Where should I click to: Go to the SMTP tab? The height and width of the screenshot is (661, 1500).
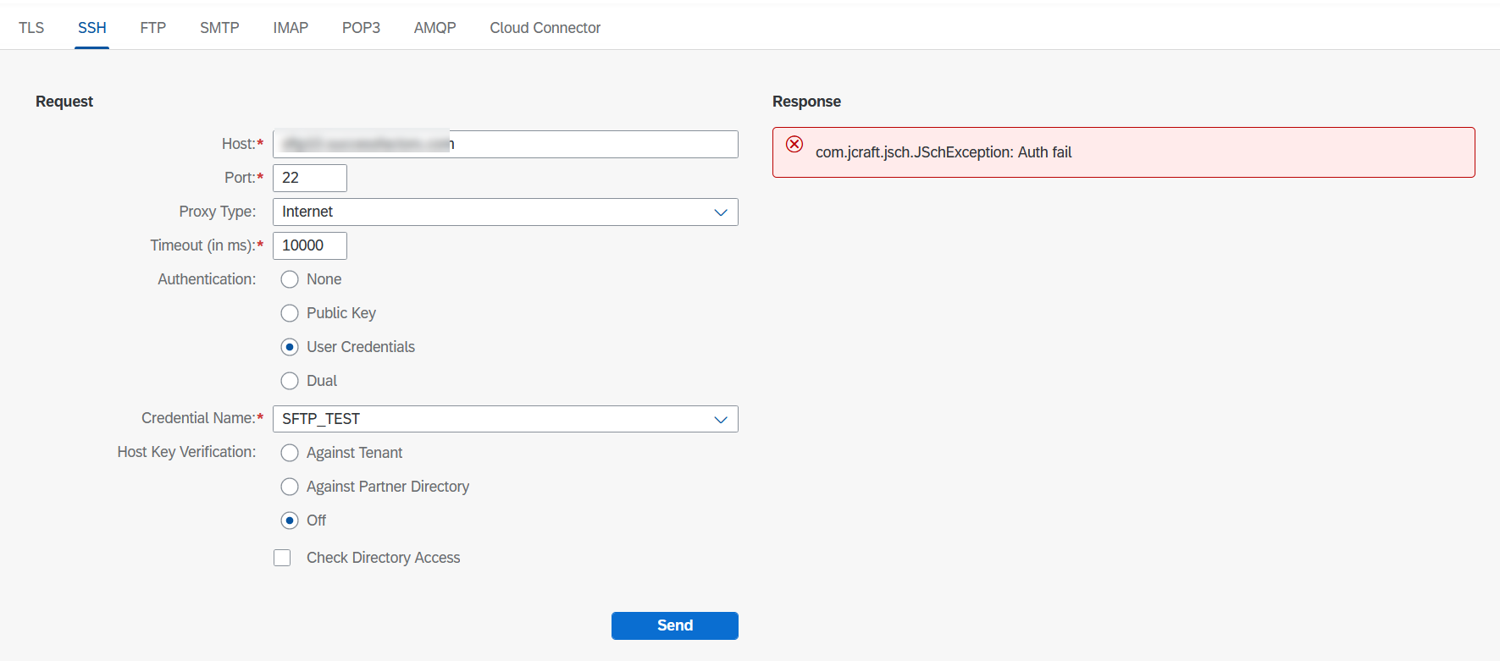[x=219, y=28]
